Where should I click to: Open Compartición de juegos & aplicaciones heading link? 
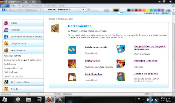click(x=150, y=48)
